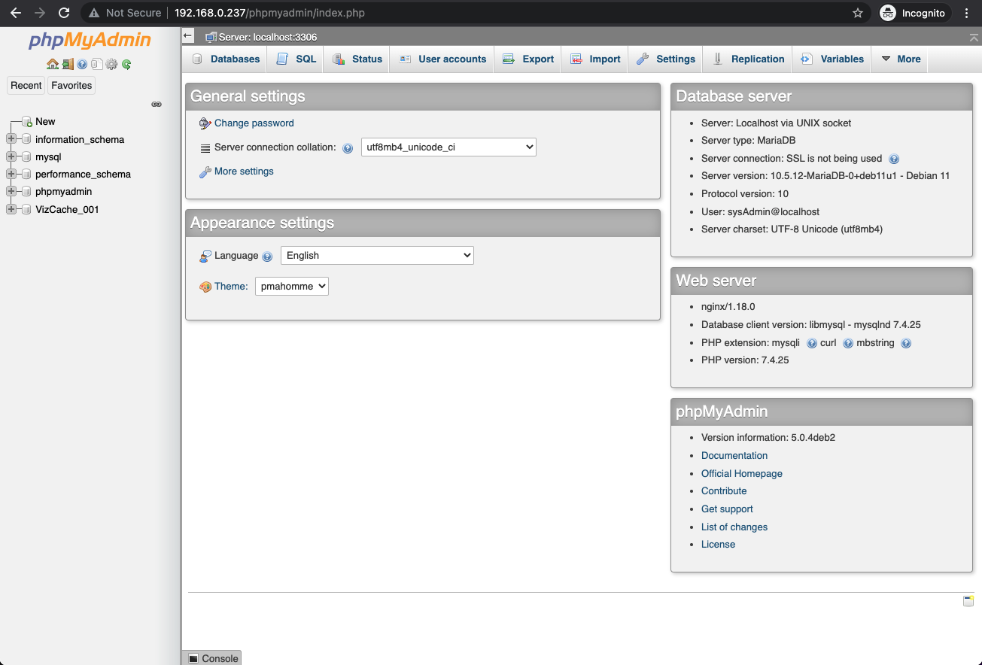This screenshot has width=982, height=665.
Task: Open phpMyAdmin documentation help icon in sidebar
Action: [x=82, y=65]
